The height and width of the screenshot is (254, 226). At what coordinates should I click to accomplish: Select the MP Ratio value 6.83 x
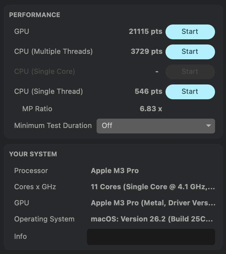click(x=151, y=109)
